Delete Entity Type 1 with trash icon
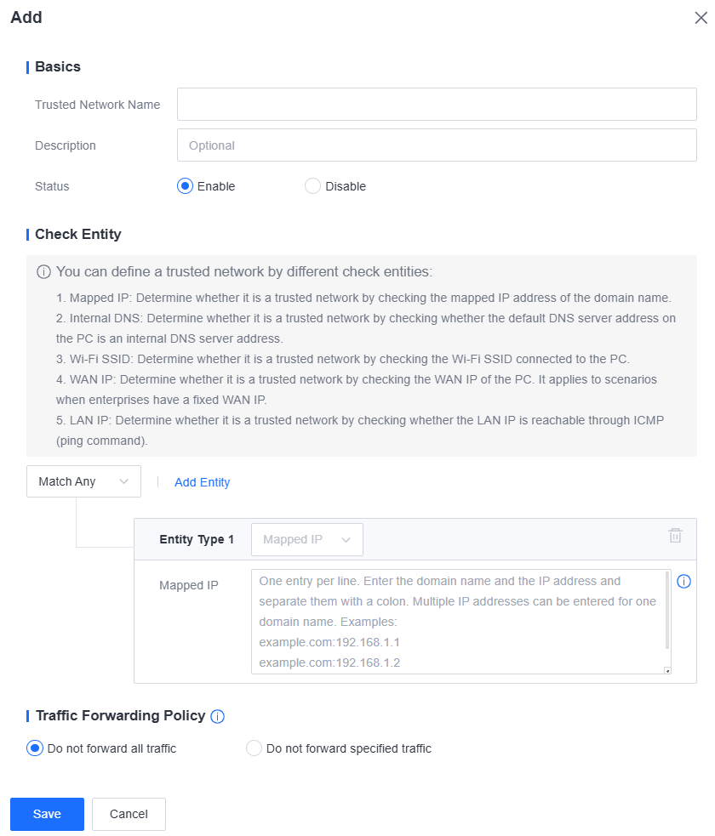715x836 pixels. (x=675, y=535)
